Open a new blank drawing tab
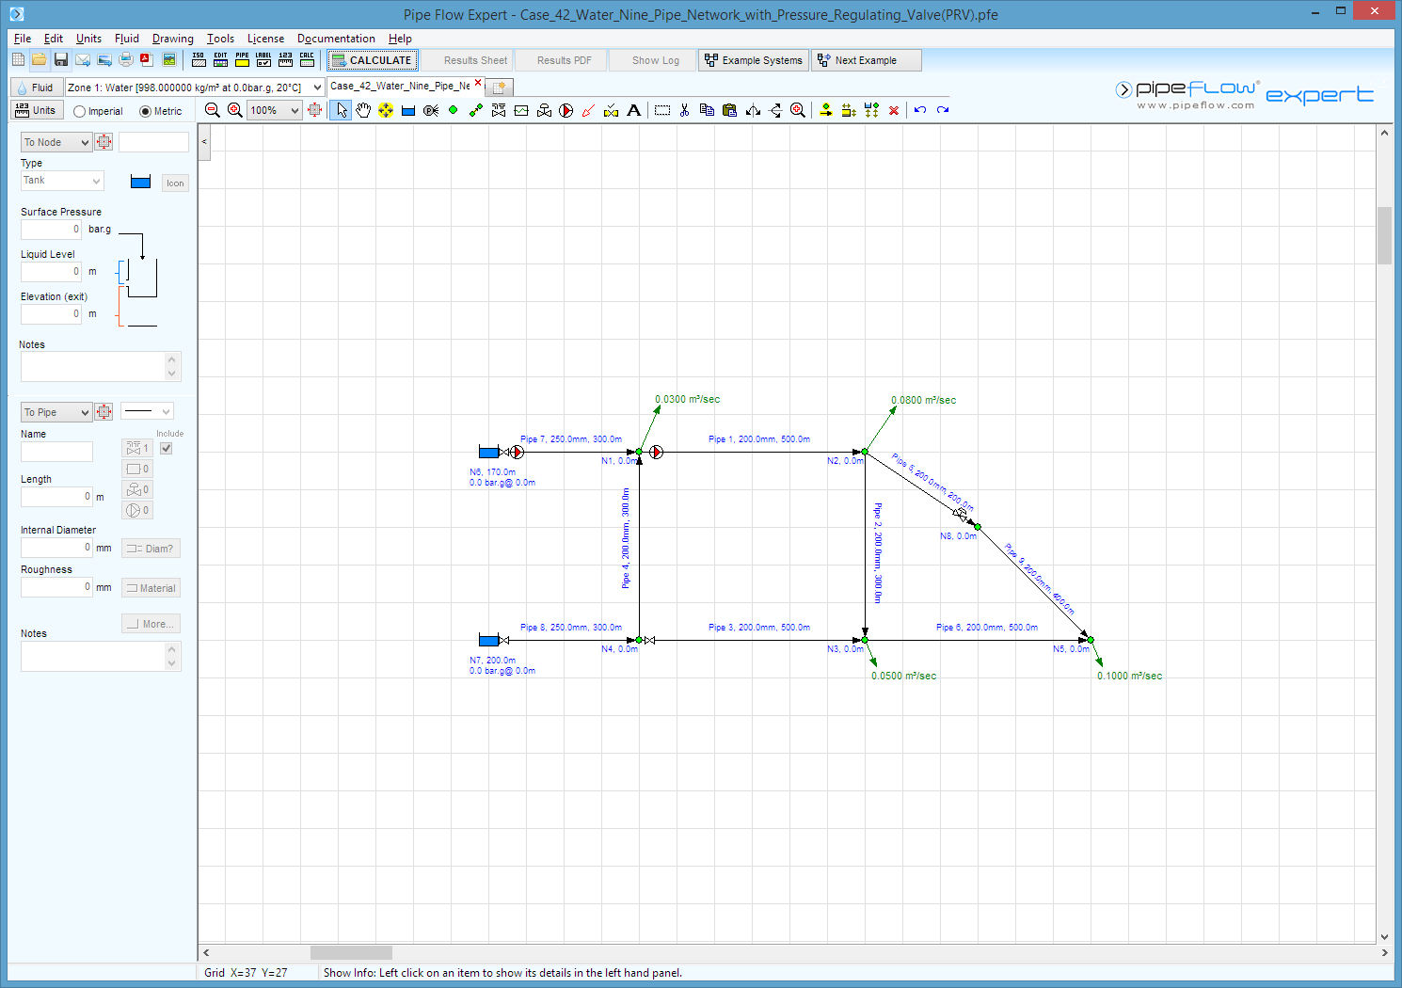1402x988 pixels. coord(500,88)
